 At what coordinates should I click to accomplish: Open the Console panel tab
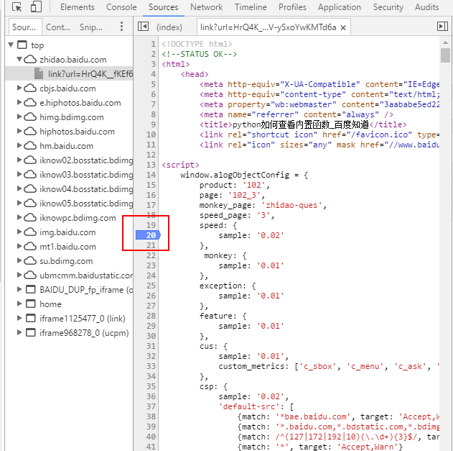coord(121,7)
